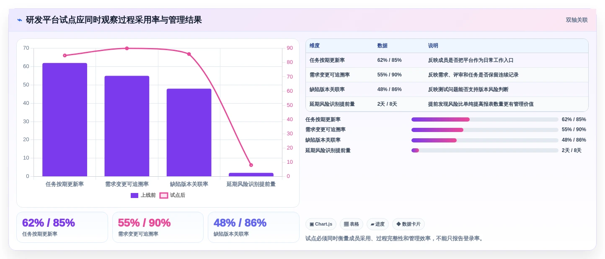Click the 缺陷版本关联率 progress row label

pos(323,140)
